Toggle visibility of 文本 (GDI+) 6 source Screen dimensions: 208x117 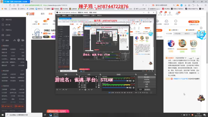pyautogui.click(x=96, y=77)
